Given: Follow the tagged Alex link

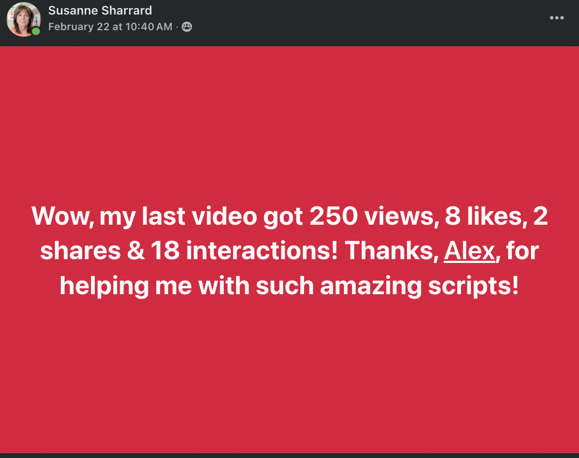Looking at the screenshot, I should (x=469, y=251).
